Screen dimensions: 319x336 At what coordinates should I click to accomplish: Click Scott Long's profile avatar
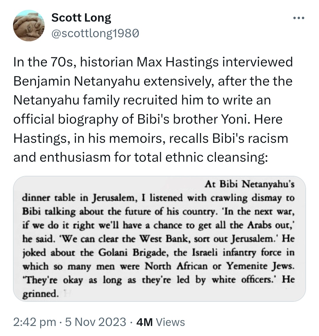[29, 25]
